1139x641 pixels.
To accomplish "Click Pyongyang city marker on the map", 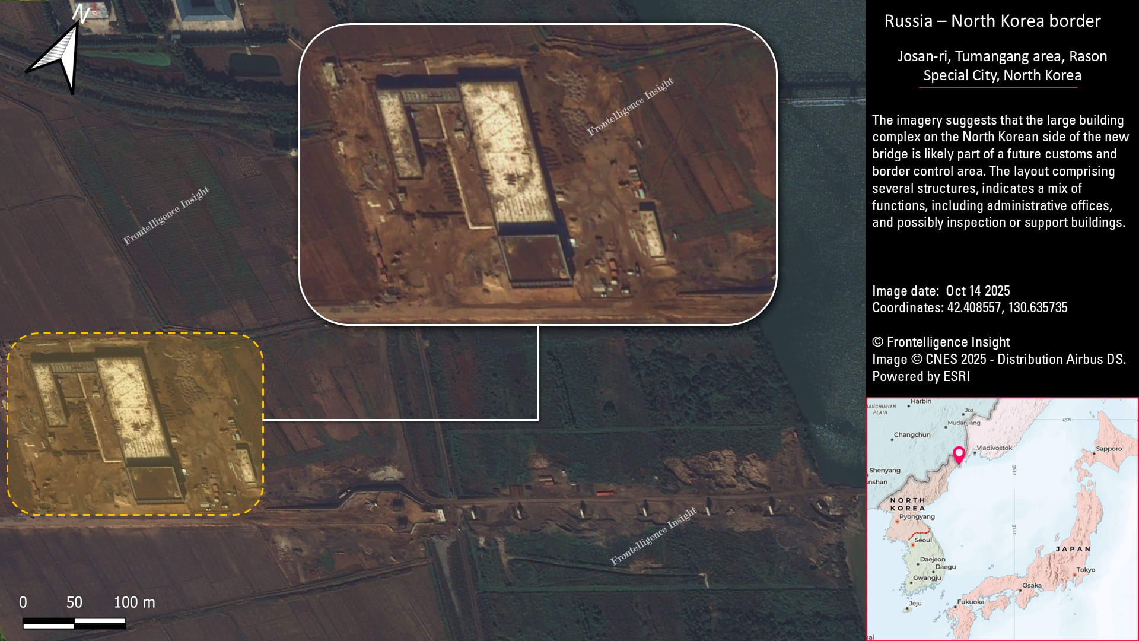I will pyautogui.click(x=897, y=521).
